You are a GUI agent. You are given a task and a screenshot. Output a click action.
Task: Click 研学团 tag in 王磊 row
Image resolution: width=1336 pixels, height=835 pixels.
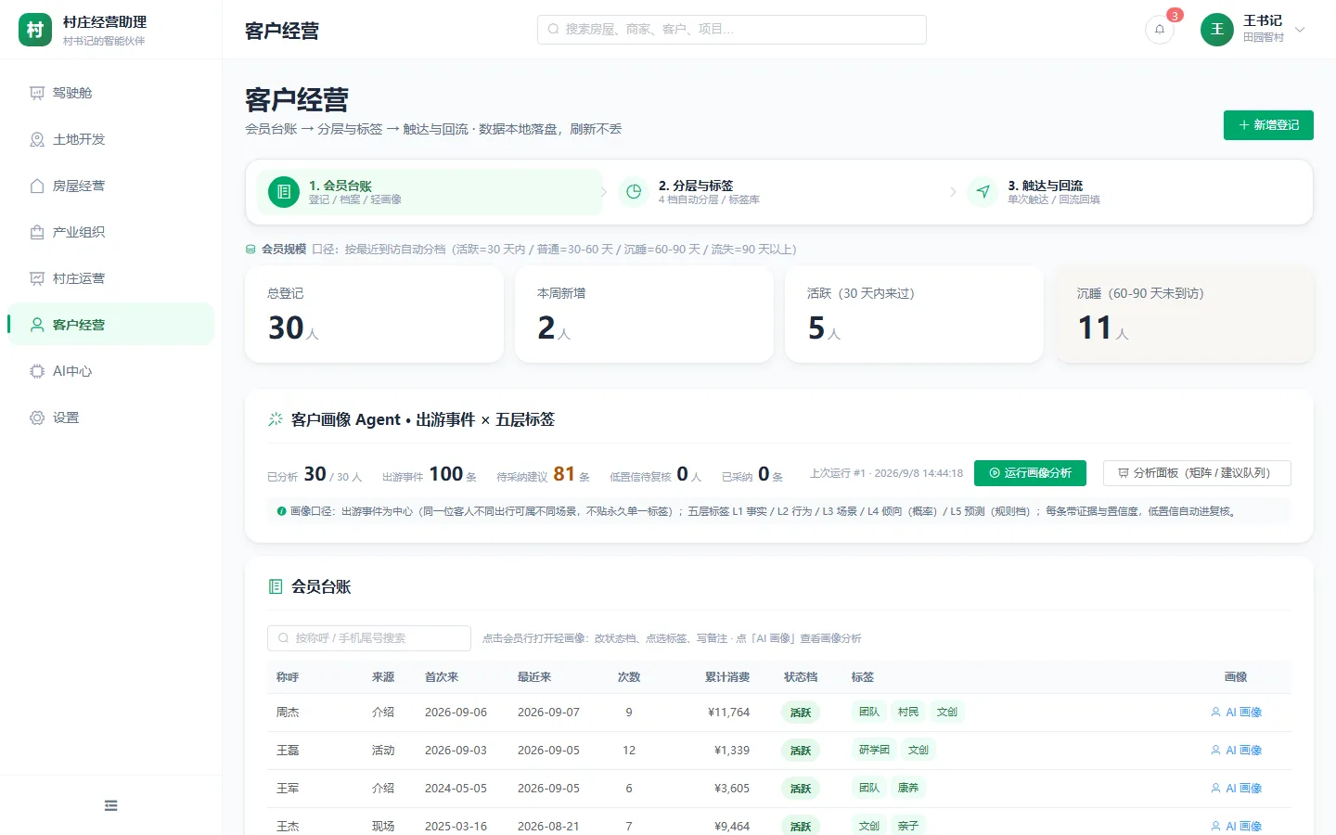pos(874,751)
